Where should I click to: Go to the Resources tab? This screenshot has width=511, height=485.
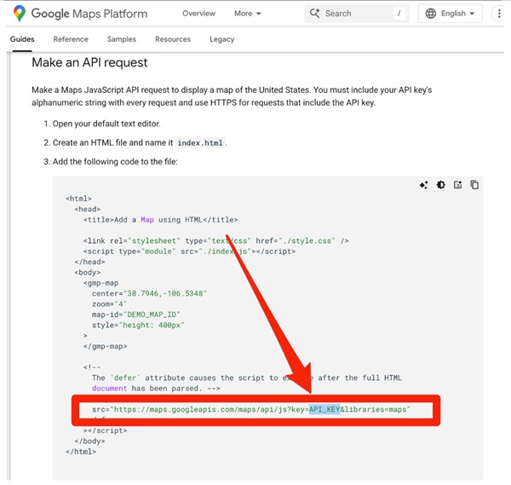pos(173,39)
